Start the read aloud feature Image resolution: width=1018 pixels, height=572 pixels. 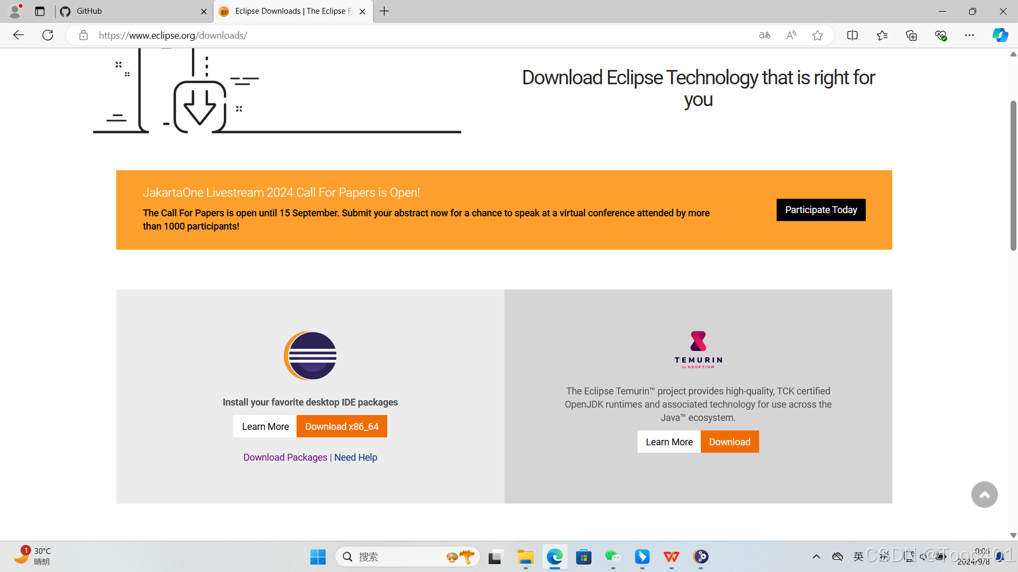(791, 36)
